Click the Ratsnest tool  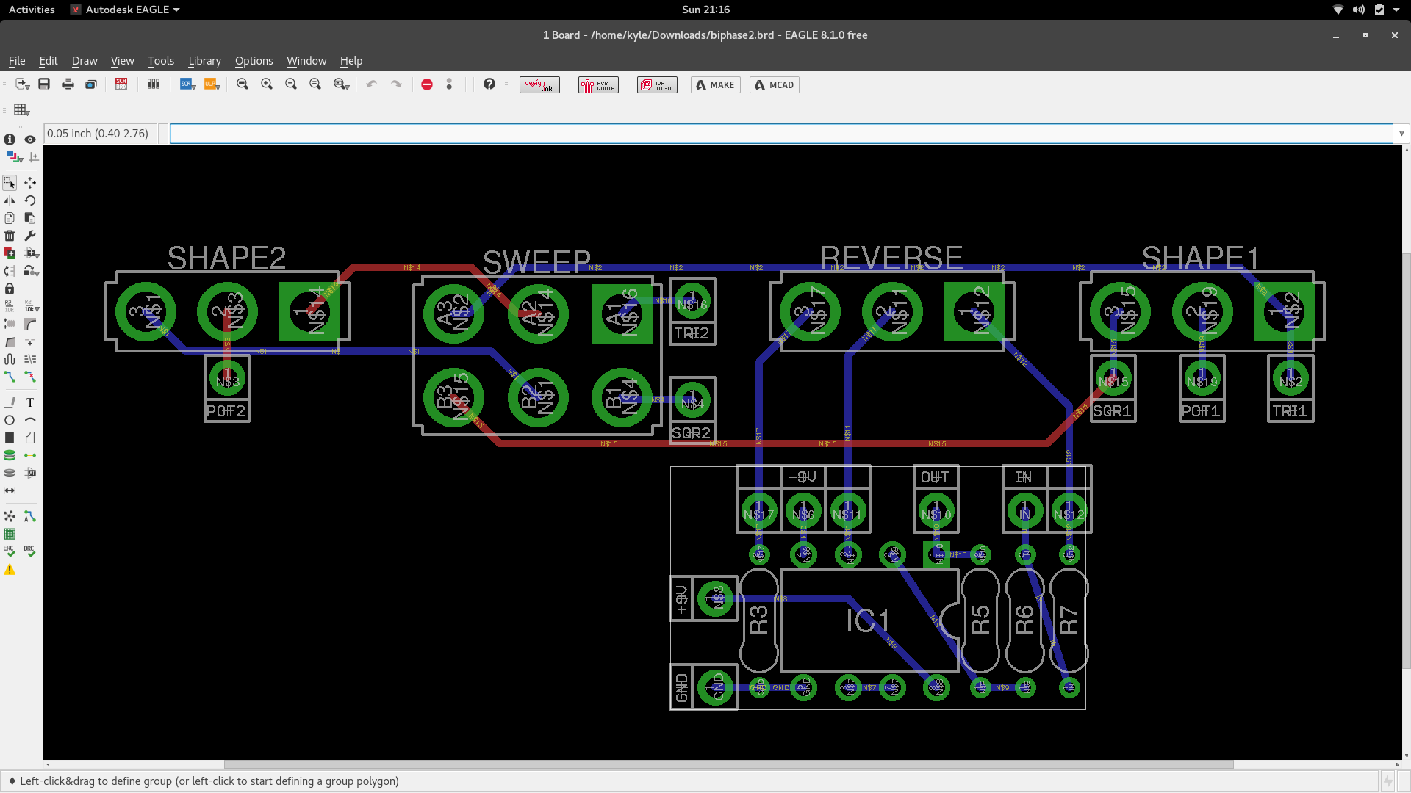[10, 516]
